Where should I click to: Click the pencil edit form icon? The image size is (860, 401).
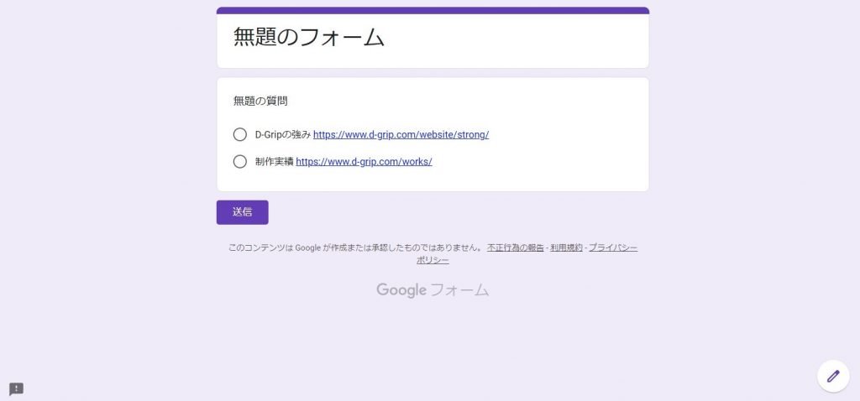coord(833,376)
